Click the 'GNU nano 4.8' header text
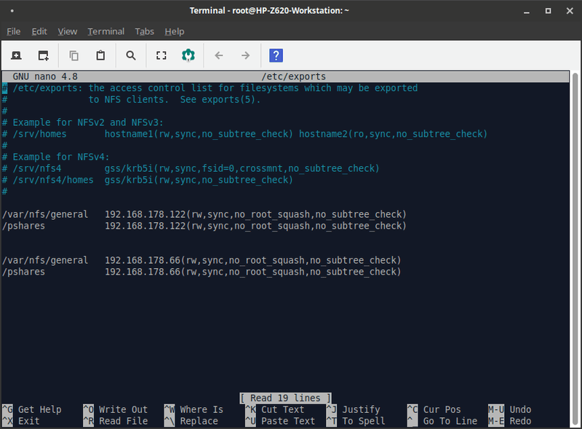 tap(45, 76)
